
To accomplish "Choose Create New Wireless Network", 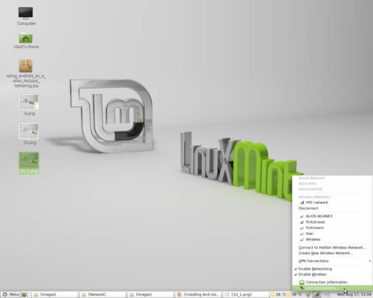I will click(x=332, y=253).
